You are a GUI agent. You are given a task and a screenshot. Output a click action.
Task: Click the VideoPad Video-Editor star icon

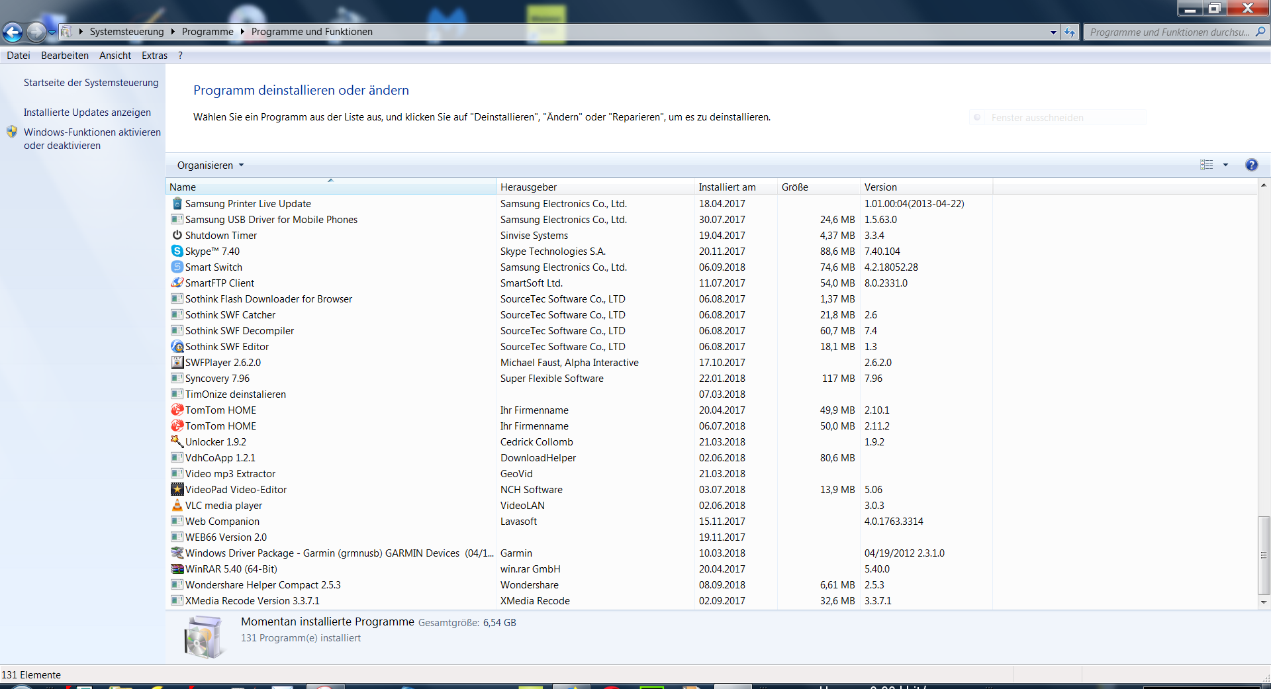(177, 490)
